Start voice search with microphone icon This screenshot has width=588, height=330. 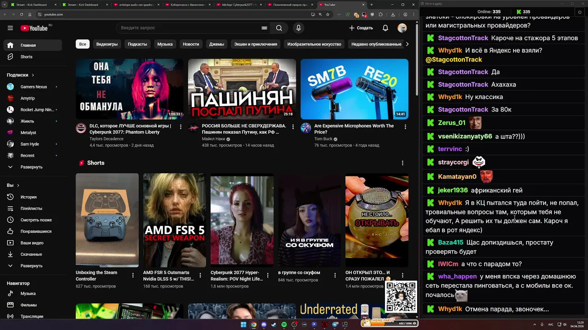[x=299, y=28]
